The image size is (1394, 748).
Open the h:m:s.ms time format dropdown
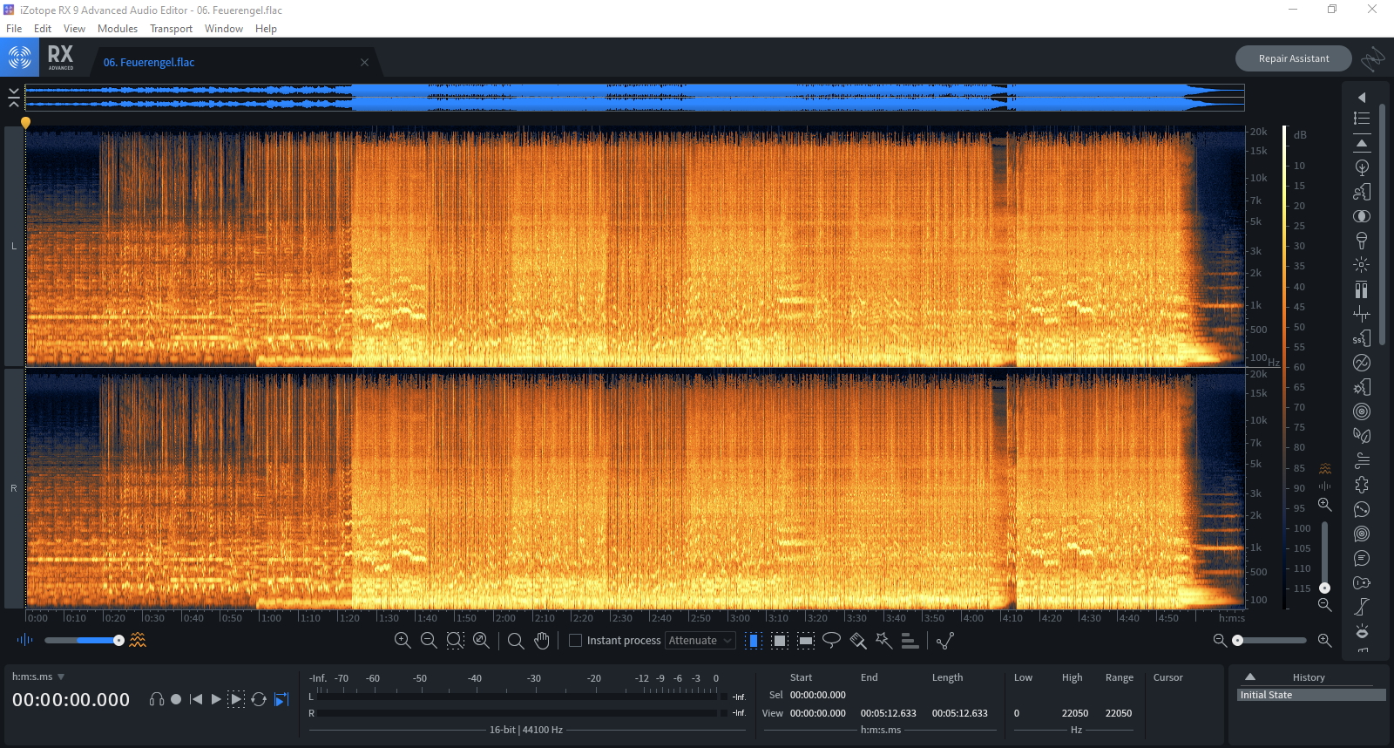click(x=37, y=677)
